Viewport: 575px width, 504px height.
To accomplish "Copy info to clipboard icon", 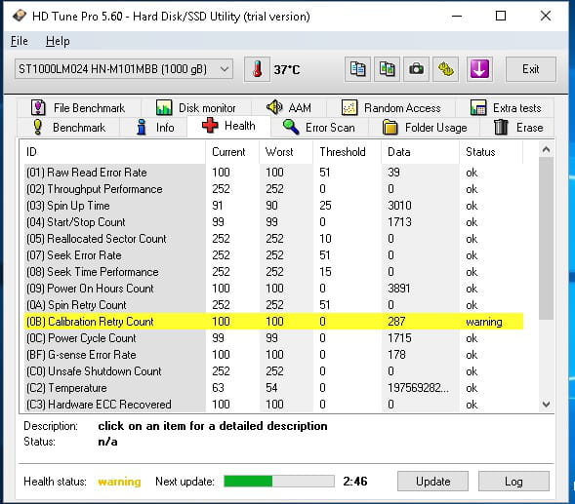I will coord(357,69).
